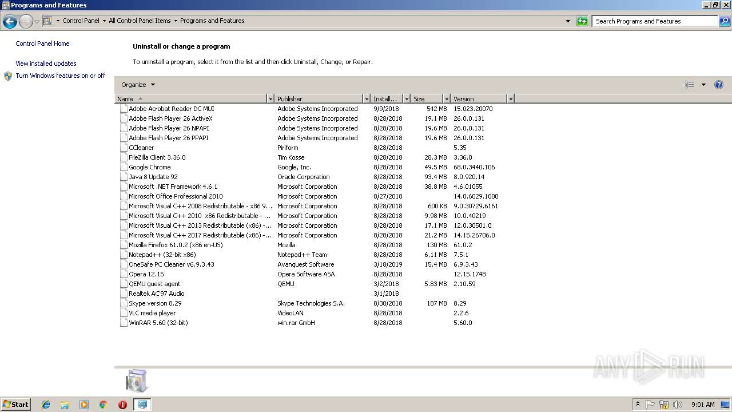732x412 pixels.
Task: Open View installed updates link
Action: 46,64
